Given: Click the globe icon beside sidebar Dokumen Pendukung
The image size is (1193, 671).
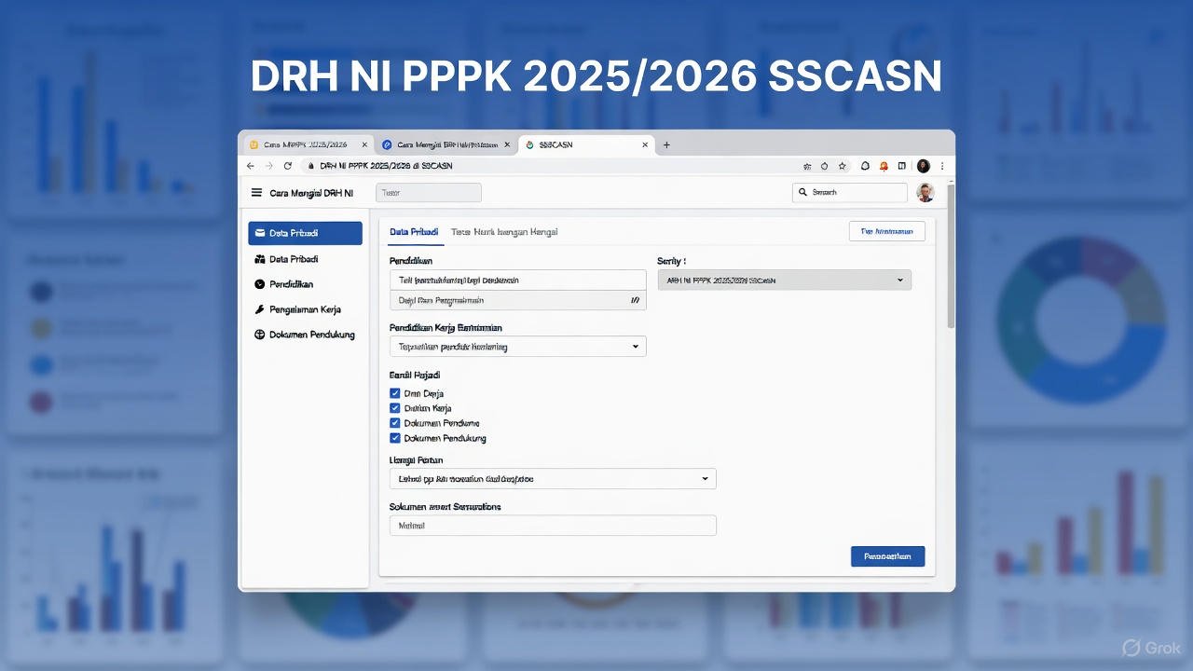Looking at the screenshot, I should pyautogui.click(x=260, y=335).
